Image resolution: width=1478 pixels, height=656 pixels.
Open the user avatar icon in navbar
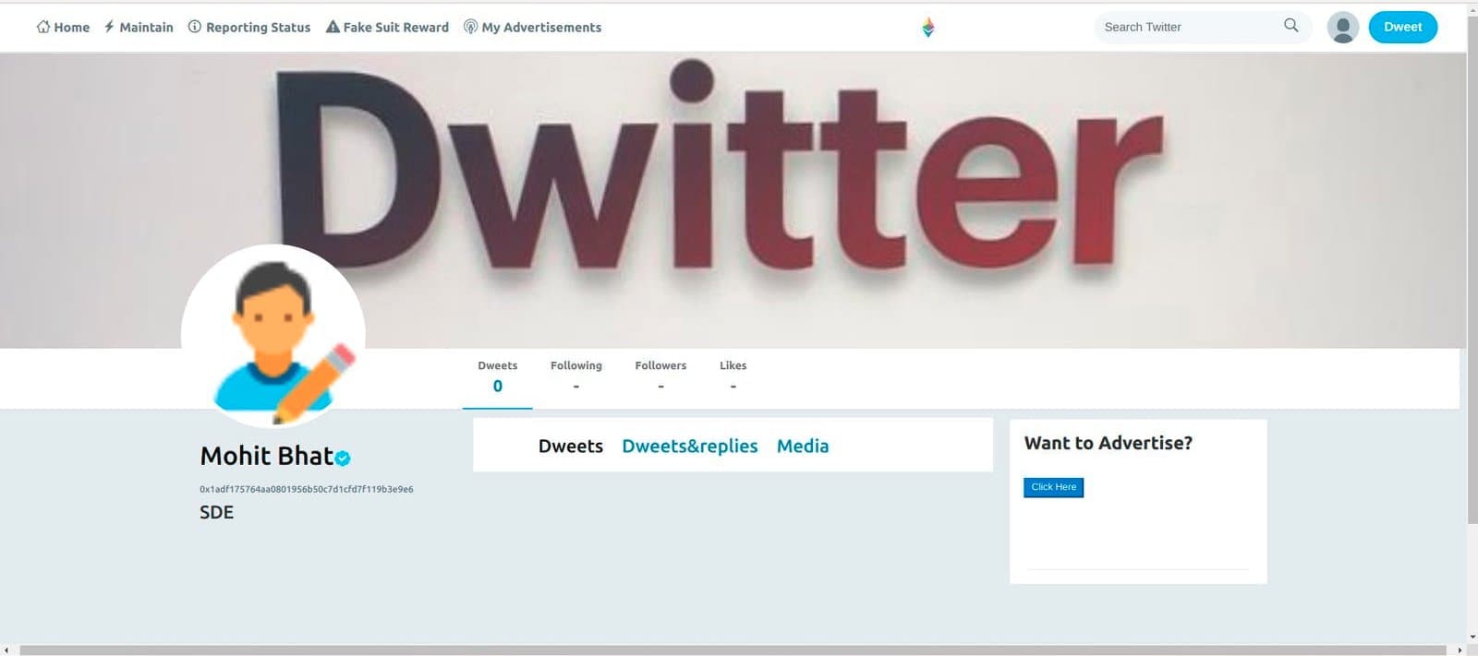[x=1342, y=28]
